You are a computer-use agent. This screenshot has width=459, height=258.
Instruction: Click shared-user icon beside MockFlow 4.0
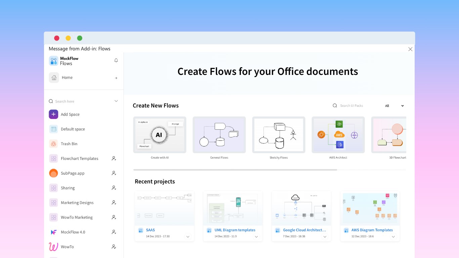click(x=114, y=232)
